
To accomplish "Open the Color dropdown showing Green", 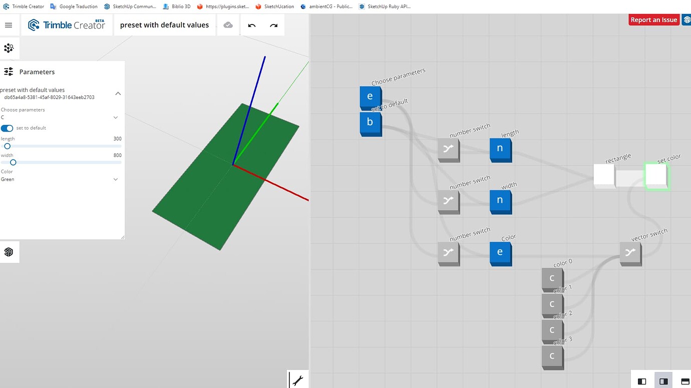I will coord(116,179).
